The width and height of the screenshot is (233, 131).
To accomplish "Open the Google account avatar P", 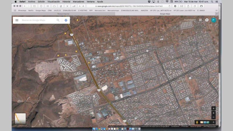I will [213, 20].
